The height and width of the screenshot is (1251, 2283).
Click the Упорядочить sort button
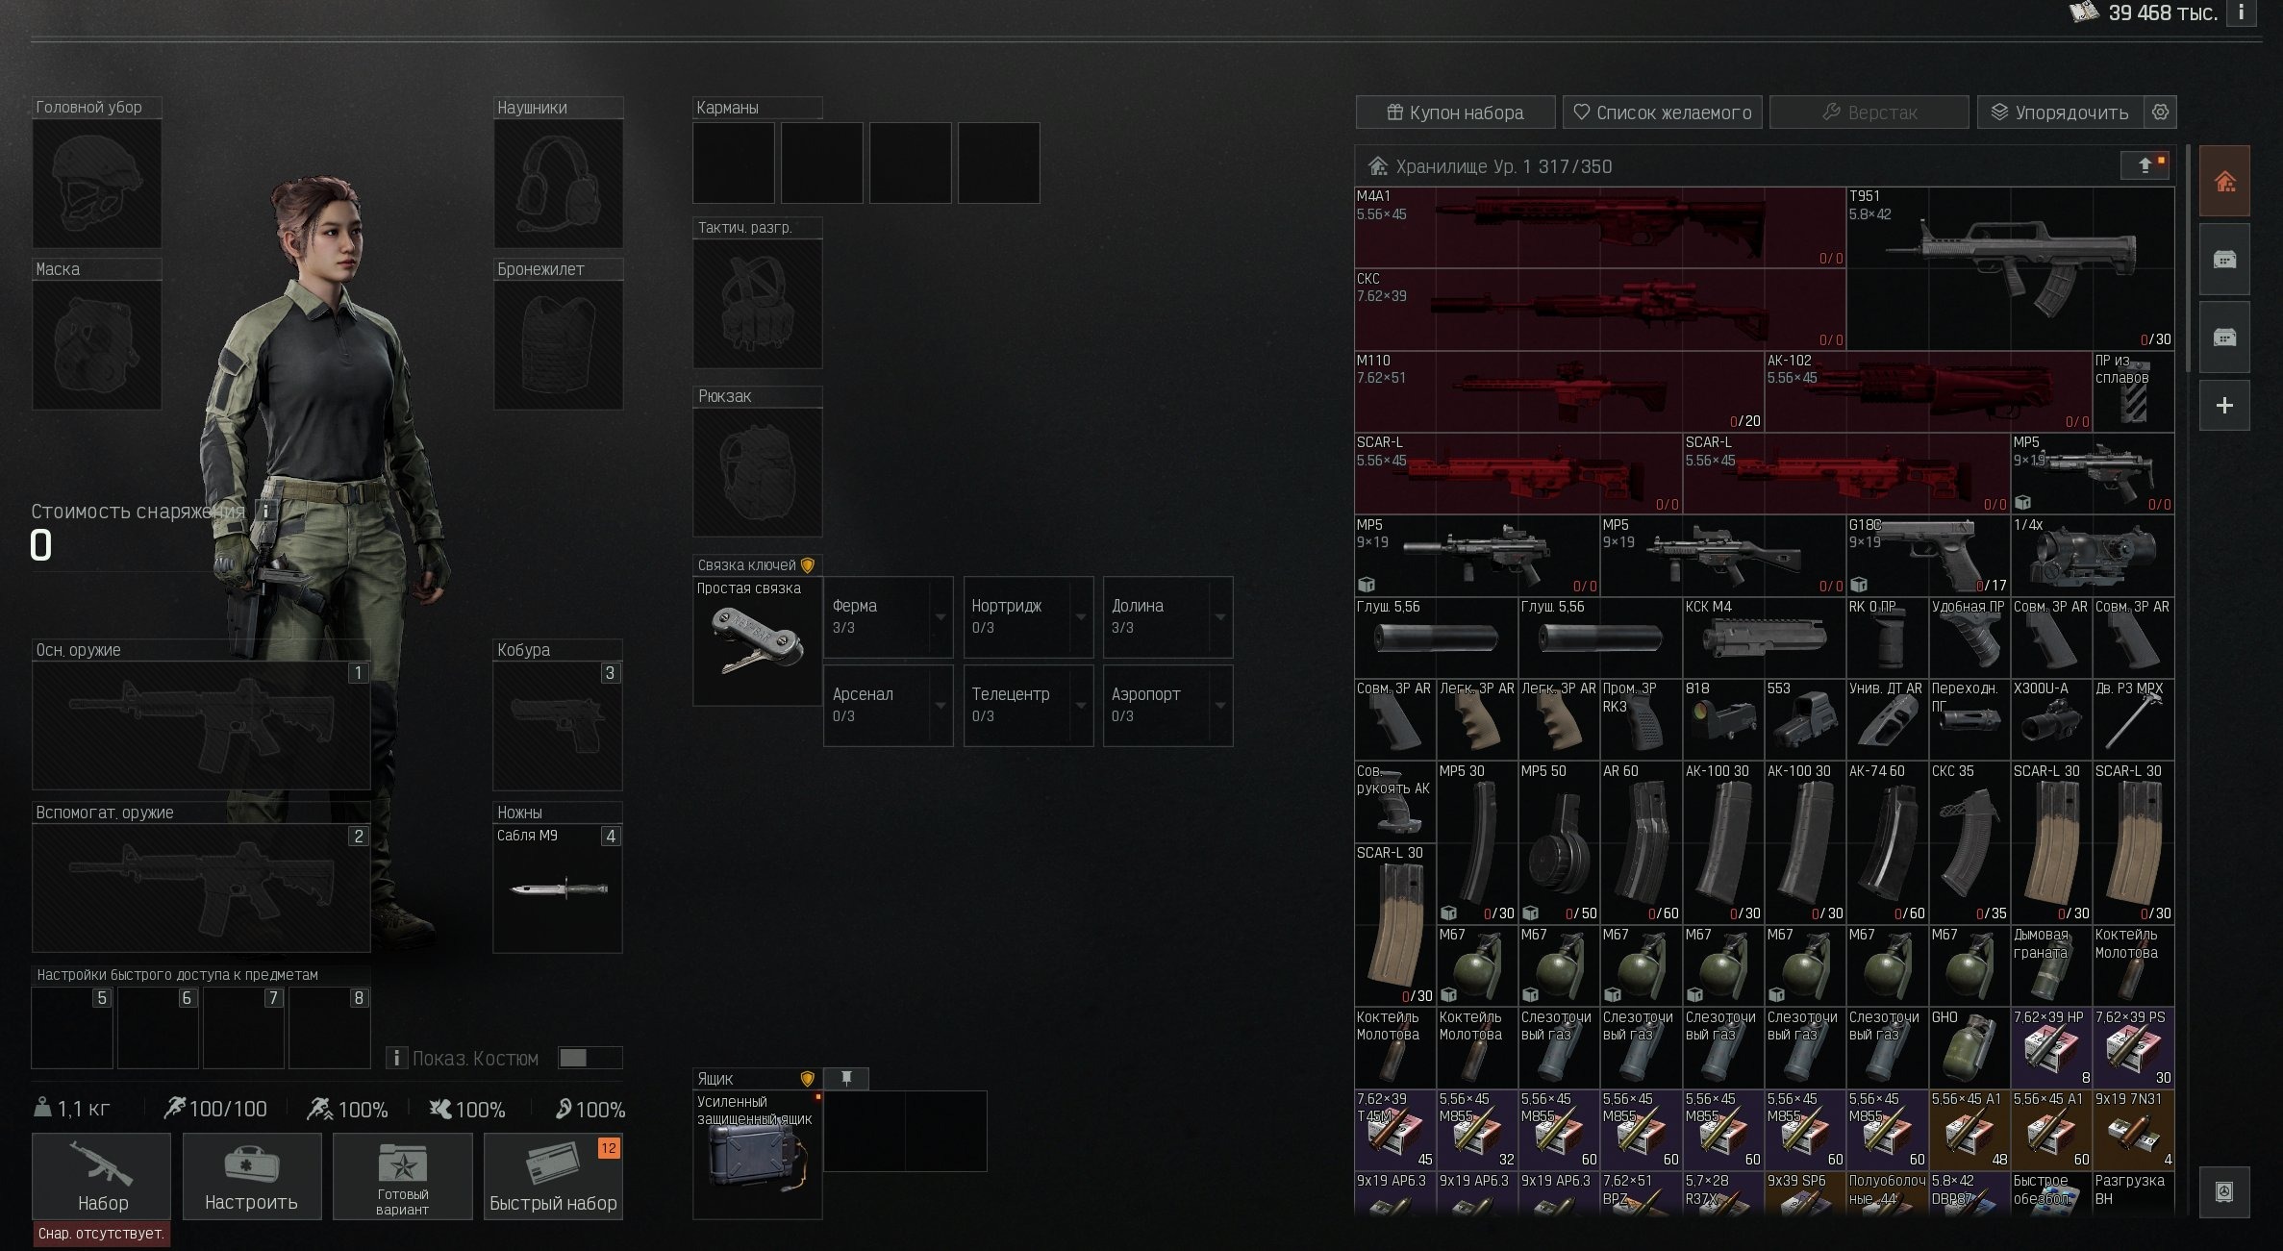click(2060, 113)
